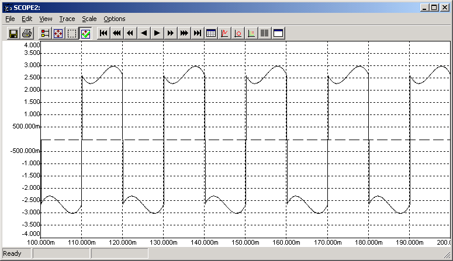Open the Edit menu
The height and width of the screenshot is (261, 453).
[27, 19]
